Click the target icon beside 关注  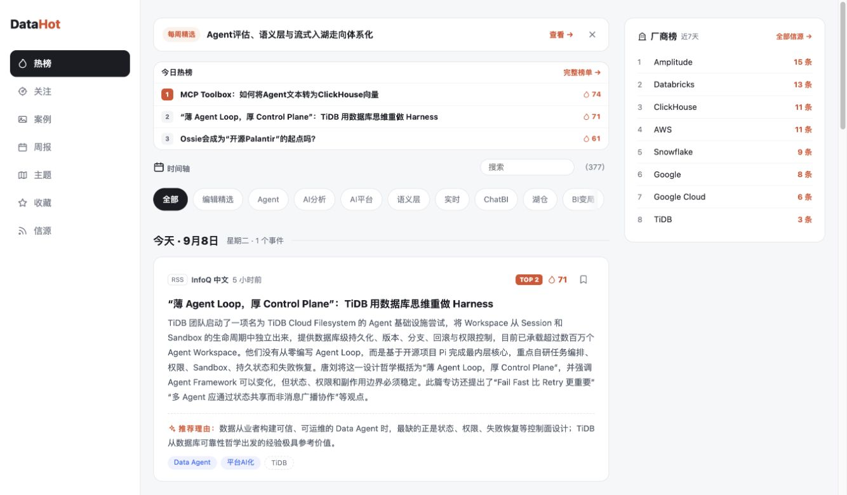pyautogui.click(x=23, y=91)
